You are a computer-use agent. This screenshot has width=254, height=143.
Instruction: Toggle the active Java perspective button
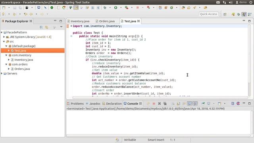[x=244, y=14]
